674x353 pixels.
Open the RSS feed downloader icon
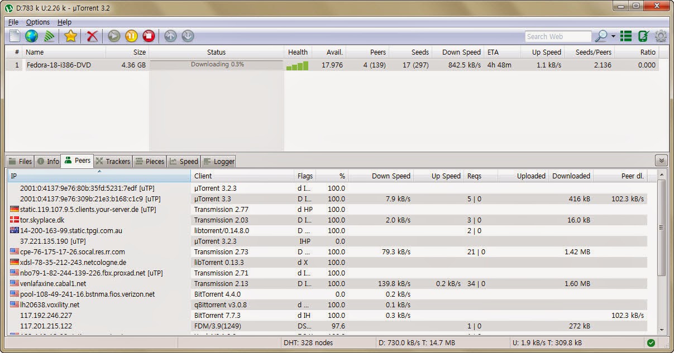pos(50,36)
